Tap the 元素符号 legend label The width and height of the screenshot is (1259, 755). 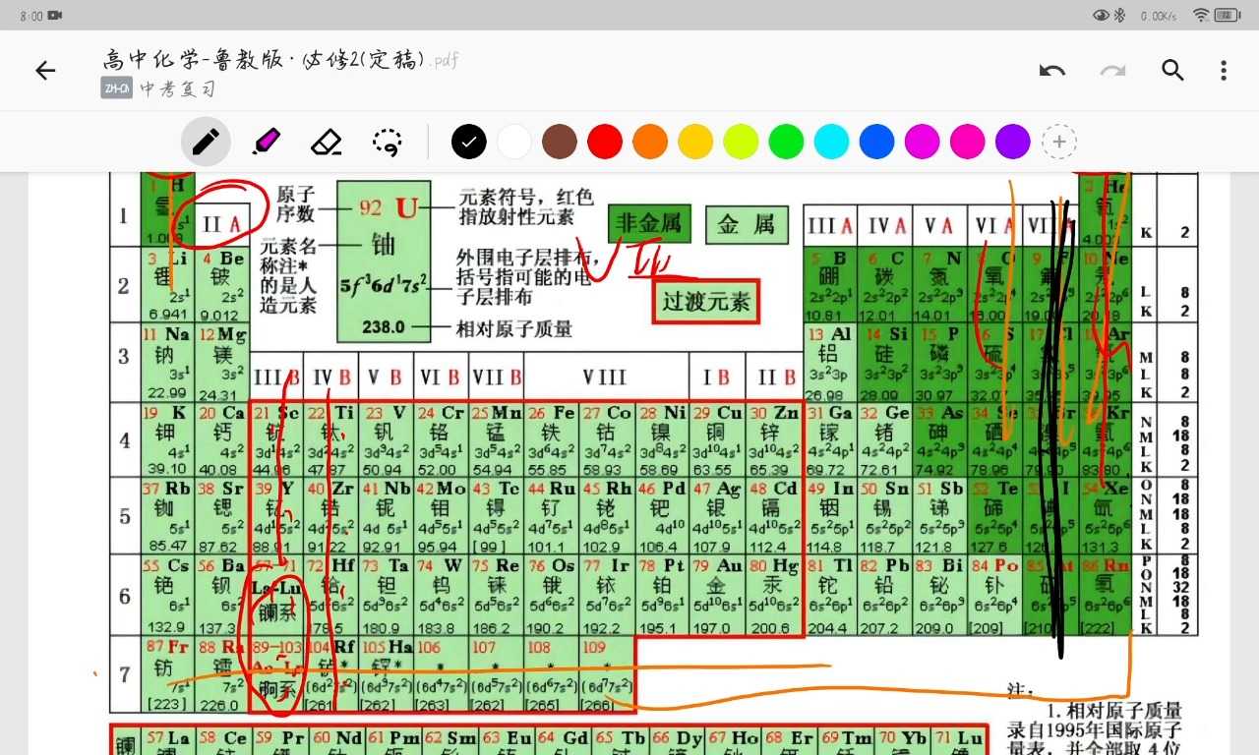tap(499, 197)
